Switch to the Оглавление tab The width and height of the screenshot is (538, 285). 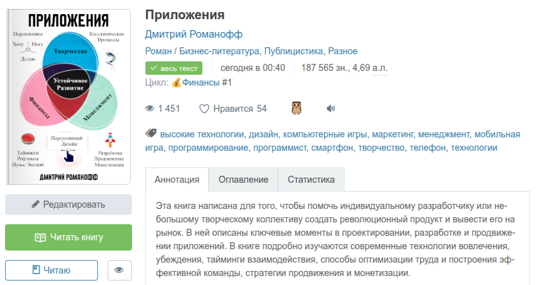243,180
